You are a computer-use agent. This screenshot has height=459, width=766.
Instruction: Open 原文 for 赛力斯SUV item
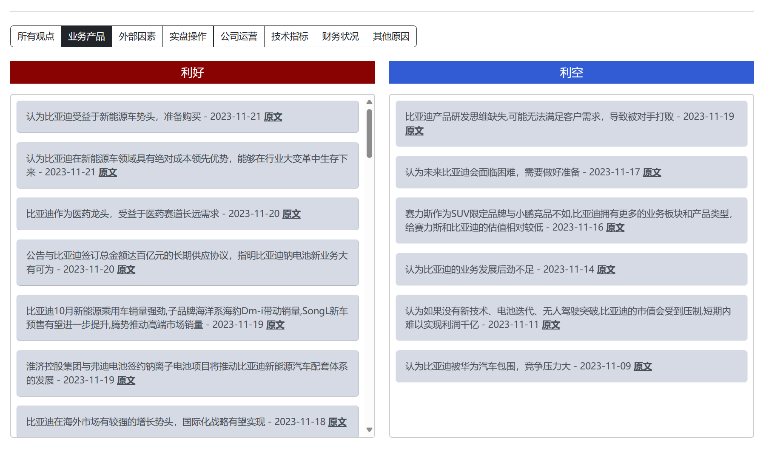615,228
